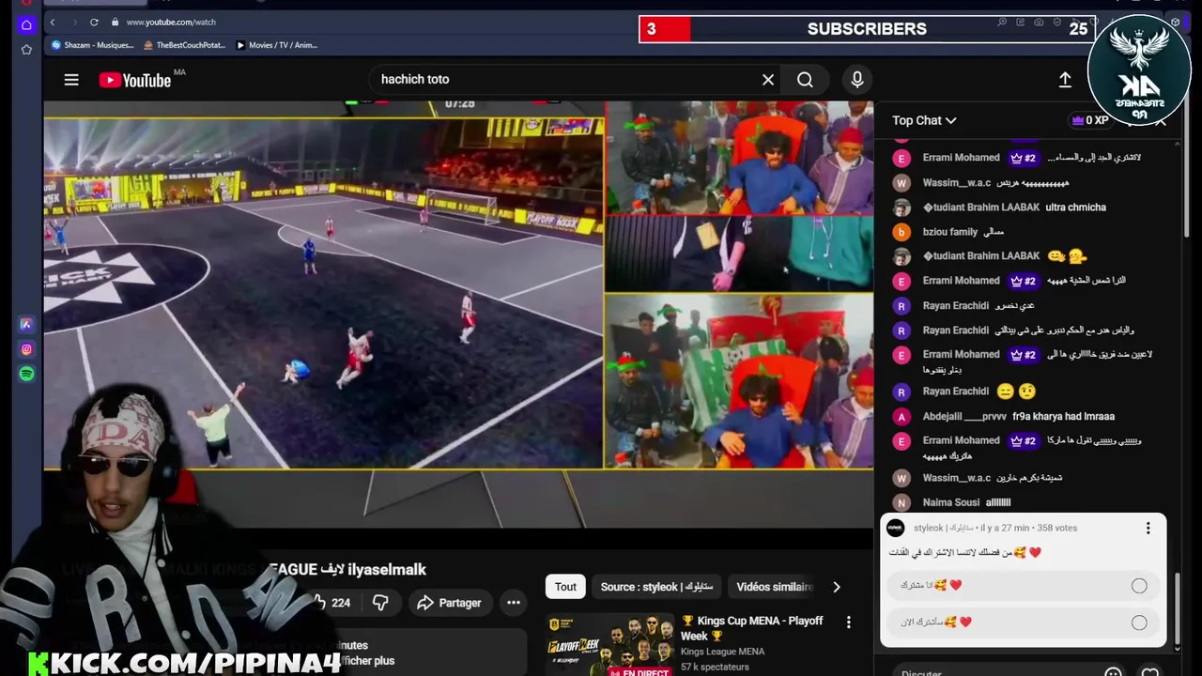Screen dimensions: 1202x676
Task: Clear the search query with the X
Action: [x=768, y=80]
